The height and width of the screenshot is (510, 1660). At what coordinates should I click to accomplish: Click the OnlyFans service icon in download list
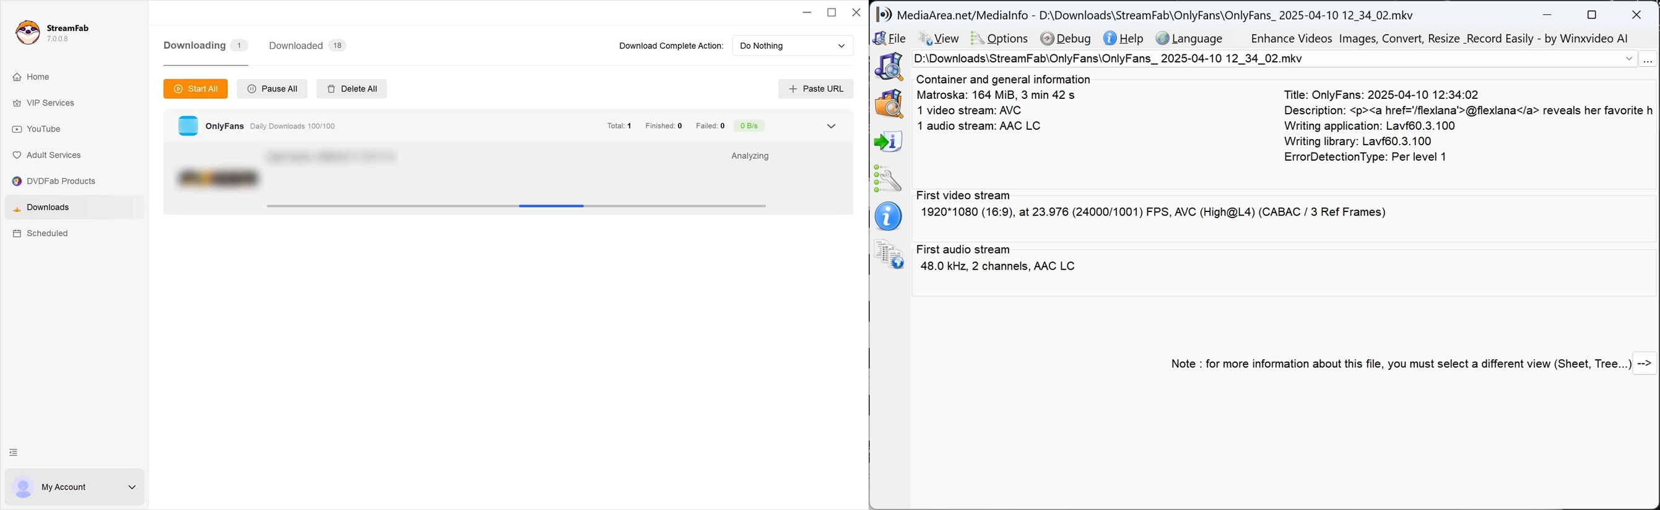pyautogui.click(x=188, y=126)
